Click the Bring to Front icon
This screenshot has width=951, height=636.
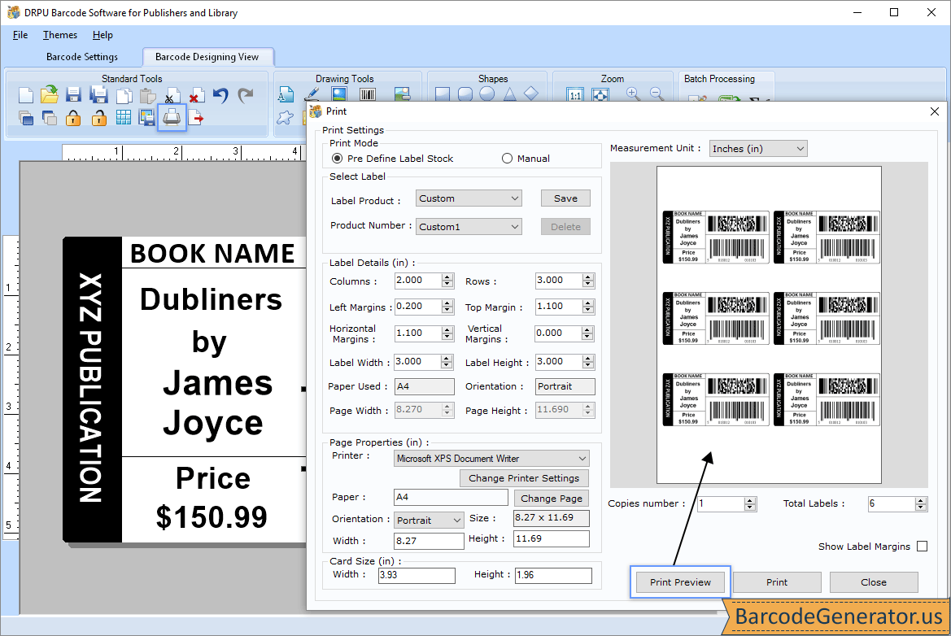point(25,118)
